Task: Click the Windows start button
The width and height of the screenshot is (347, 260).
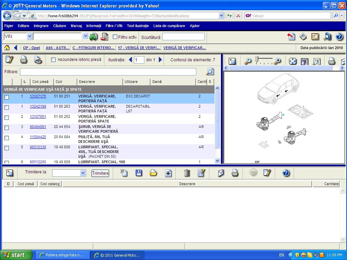Action: point(16,255)
